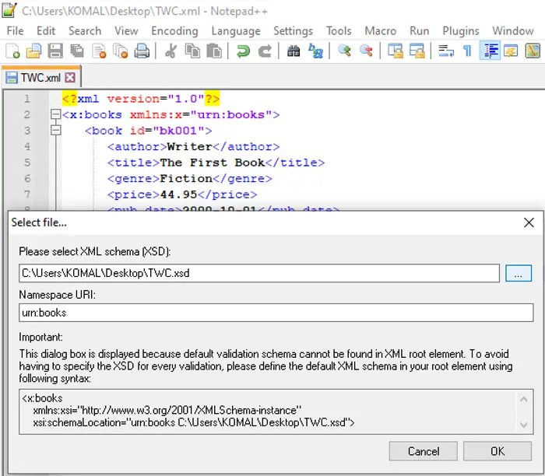Open Find with the binoculars icon
The height and width of the screenshot is (476, 545).
point(294,51)
